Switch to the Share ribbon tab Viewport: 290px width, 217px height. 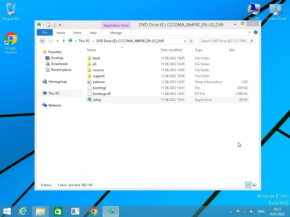click(x=77, y=33)
